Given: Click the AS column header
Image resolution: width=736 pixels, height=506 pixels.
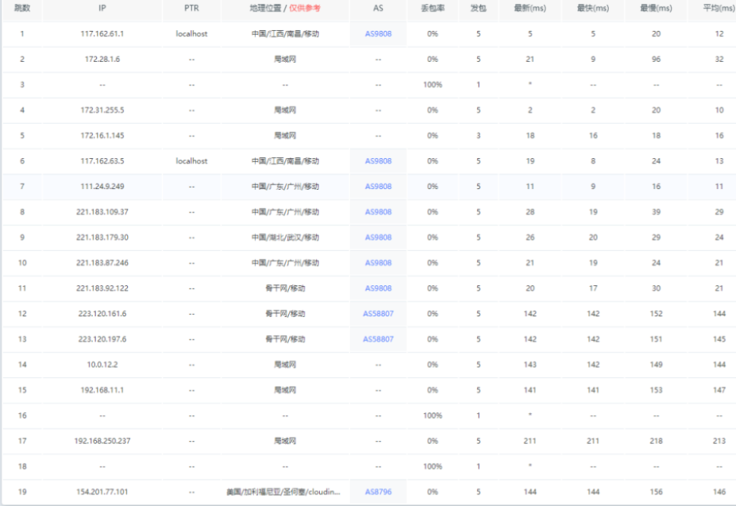Looking at the screenshot, I should click(378, 8).
